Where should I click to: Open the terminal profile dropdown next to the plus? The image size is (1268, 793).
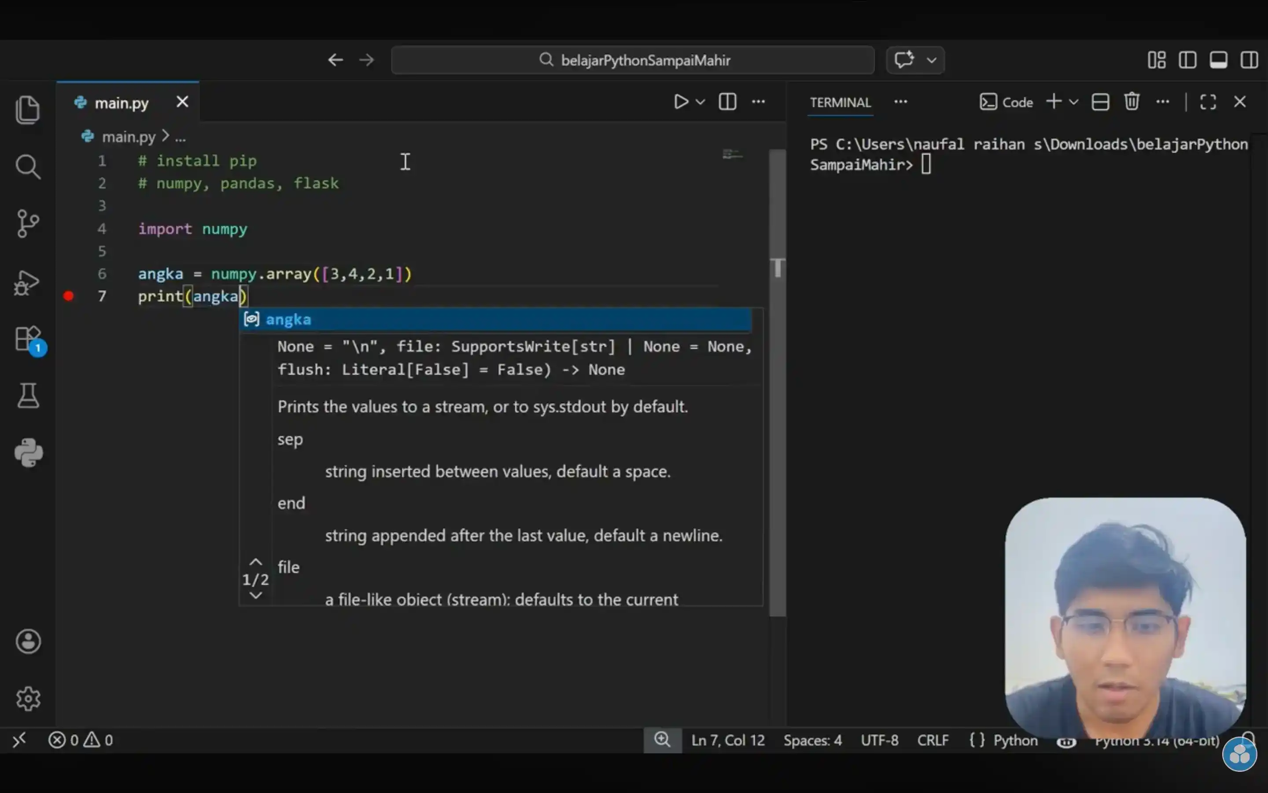click(x=1073, y=102)
